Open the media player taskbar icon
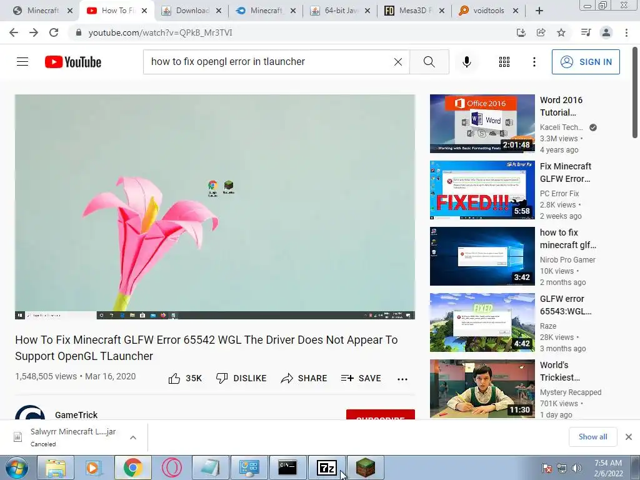The width and height of the screenshot is (640, 480). point(94,467)
